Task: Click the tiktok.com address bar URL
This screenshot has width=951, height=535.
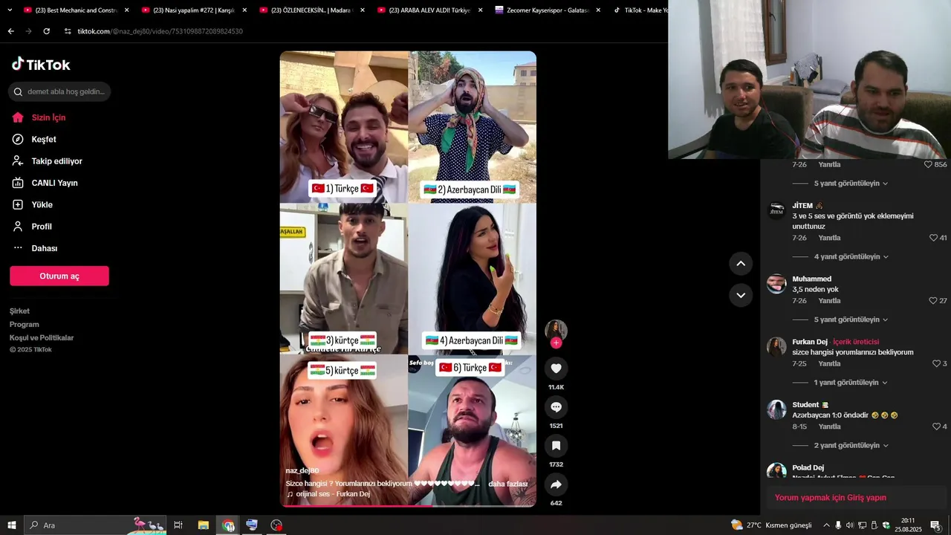Action: (x=160, y=31)
